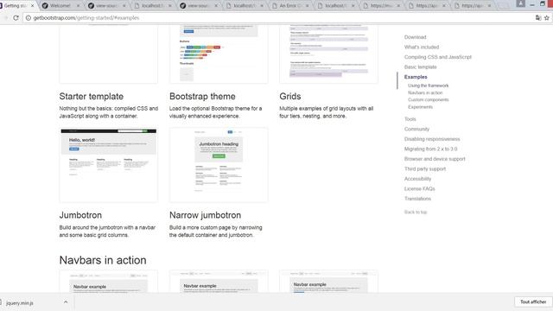Open the Narrow jumbotron example thumbnail
553x311 pixels.
click(x=219, y=165)
